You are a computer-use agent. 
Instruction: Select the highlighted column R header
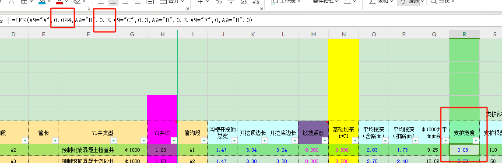point(464,34)
